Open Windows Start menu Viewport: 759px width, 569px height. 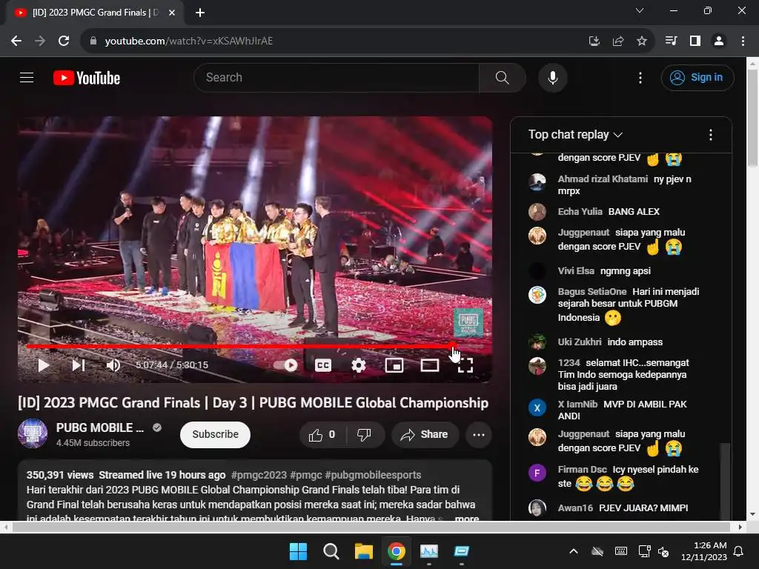point(298,551)
